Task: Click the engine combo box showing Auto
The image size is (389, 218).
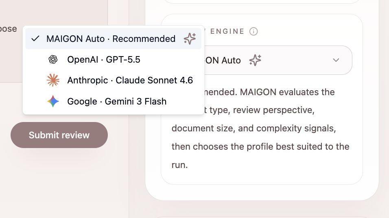Action: point(278,60)
